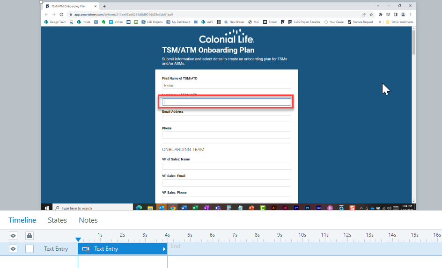This screenshot has width=442, height=268.
Task: Click the Type here to search box
Action: (x=93, y=208)
